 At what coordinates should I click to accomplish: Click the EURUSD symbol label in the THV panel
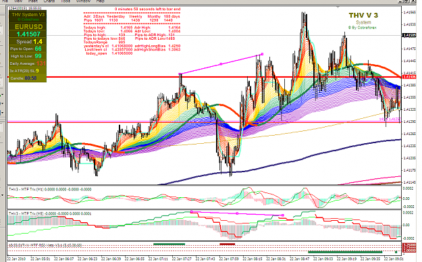coord(28,26)
